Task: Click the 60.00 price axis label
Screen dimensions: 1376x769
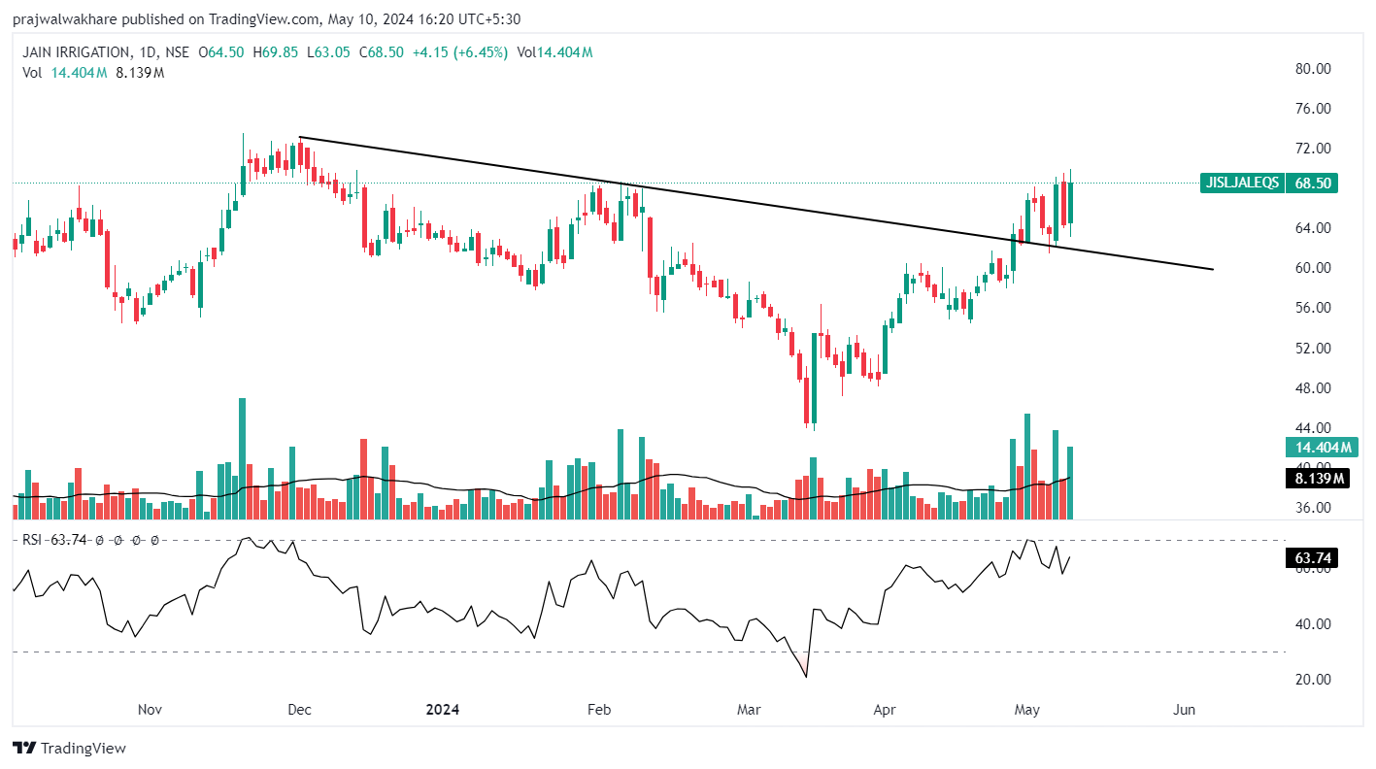Action: 1313,268
